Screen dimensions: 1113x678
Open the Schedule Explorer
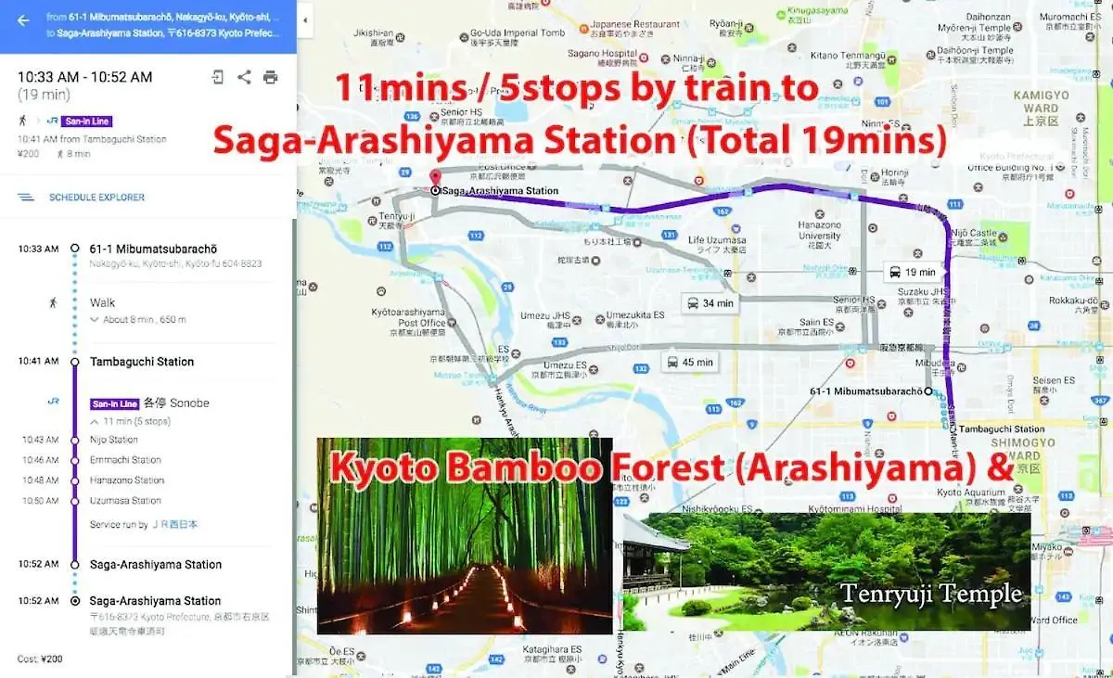pos(96,198)
